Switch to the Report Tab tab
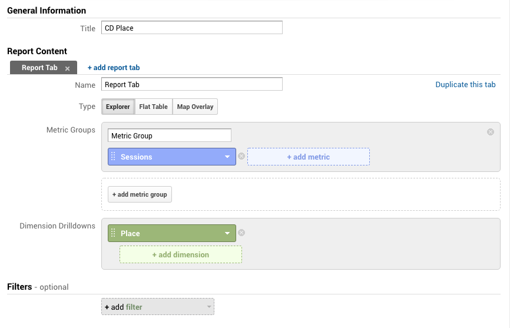 click(39, 68)
